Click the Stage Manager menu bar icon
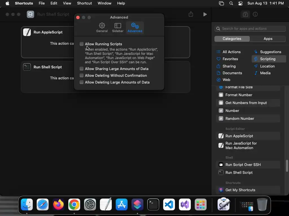This screenshot has height=216, width=289. point(221,3)
